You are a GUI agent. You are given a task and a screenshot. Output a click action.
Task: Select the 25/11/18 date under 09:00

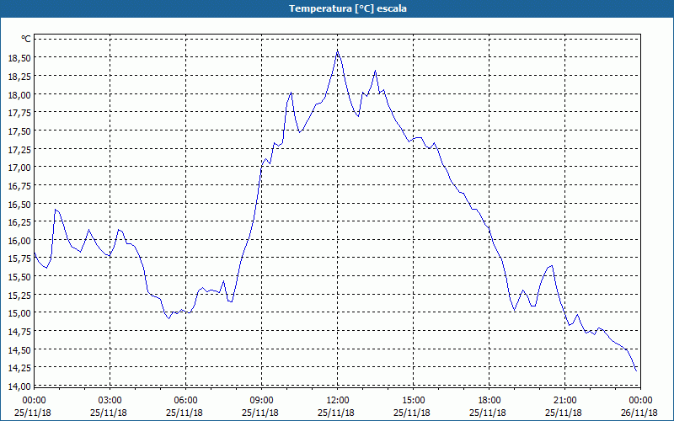tap(260, 413)
